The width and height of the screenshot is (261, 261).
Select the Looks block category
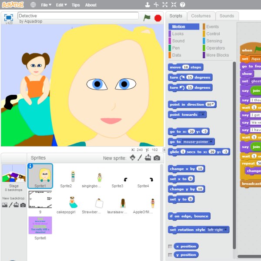178,34
